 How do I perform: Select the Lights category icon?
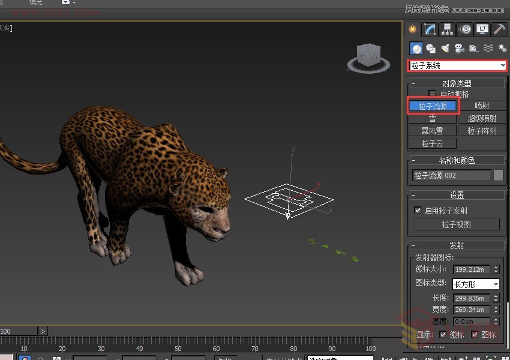point(445,49)
